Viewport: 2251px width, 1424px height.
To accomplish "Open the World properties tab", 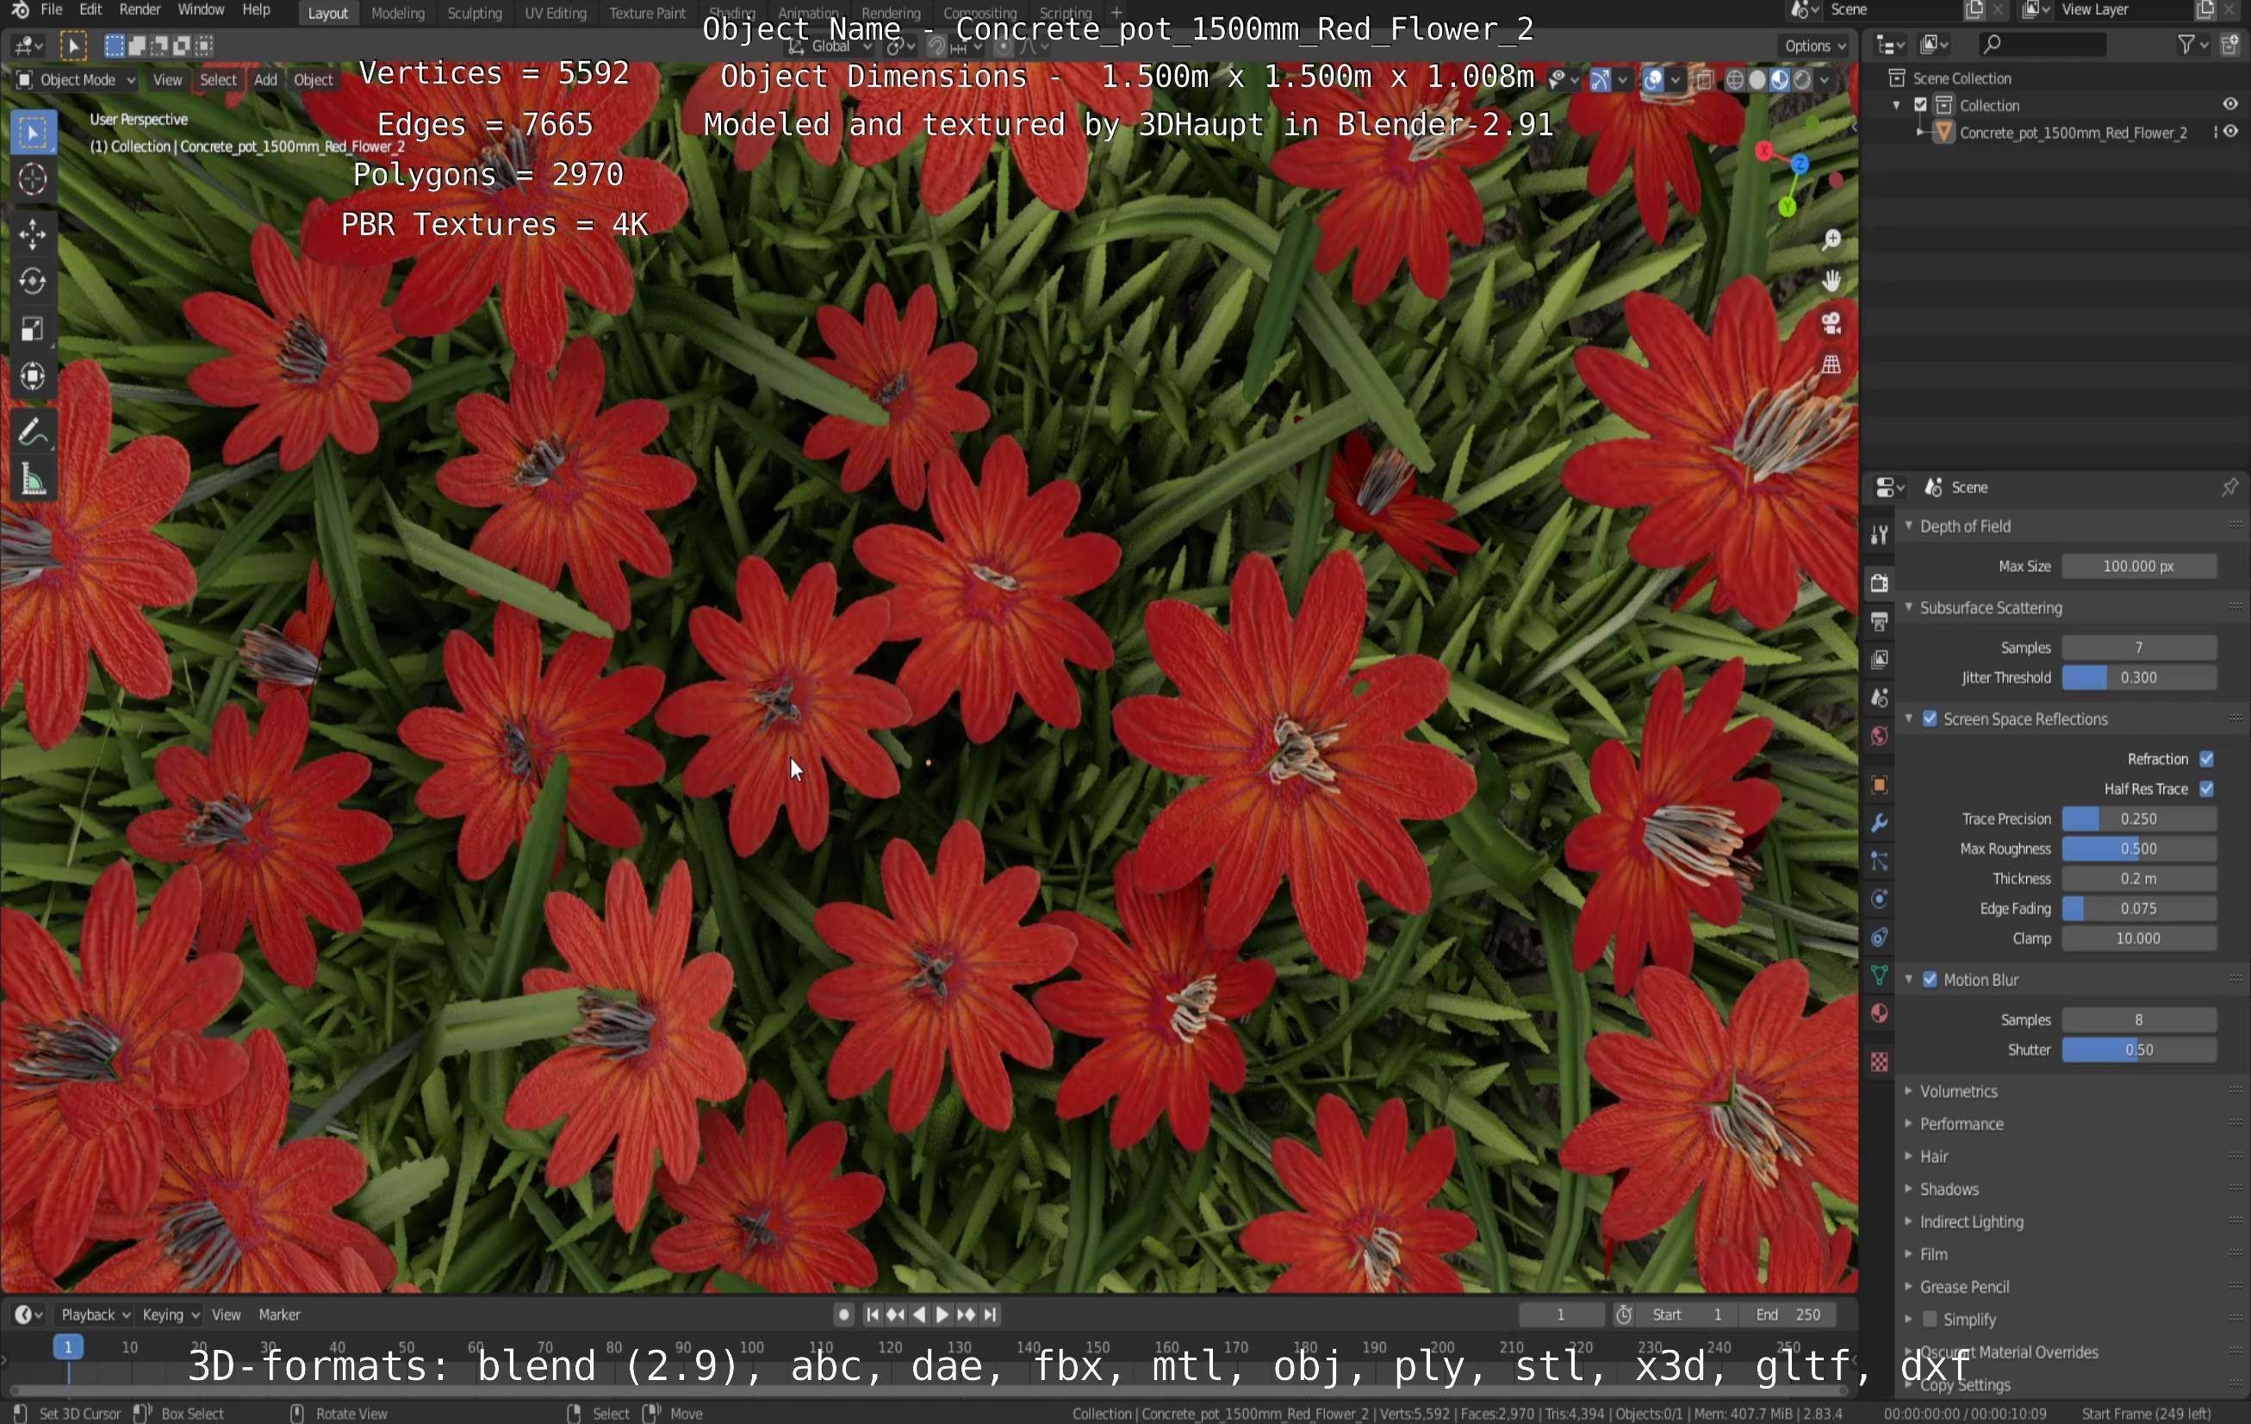I will click(x=1878, y=736).
